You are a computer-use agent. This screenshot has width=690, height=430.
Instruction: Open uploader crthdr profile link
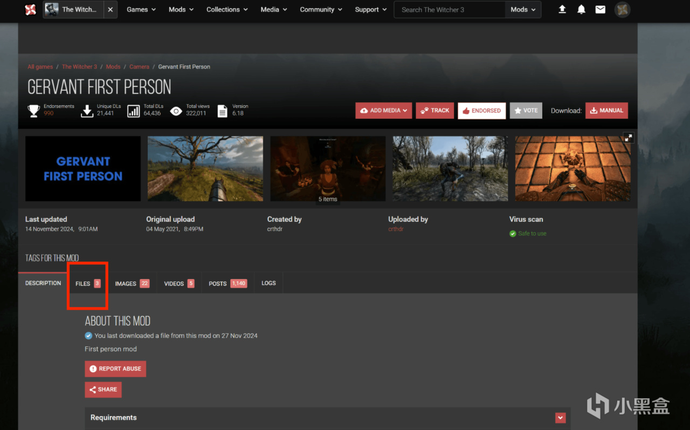pyautogui.click(x=396, y=229)
